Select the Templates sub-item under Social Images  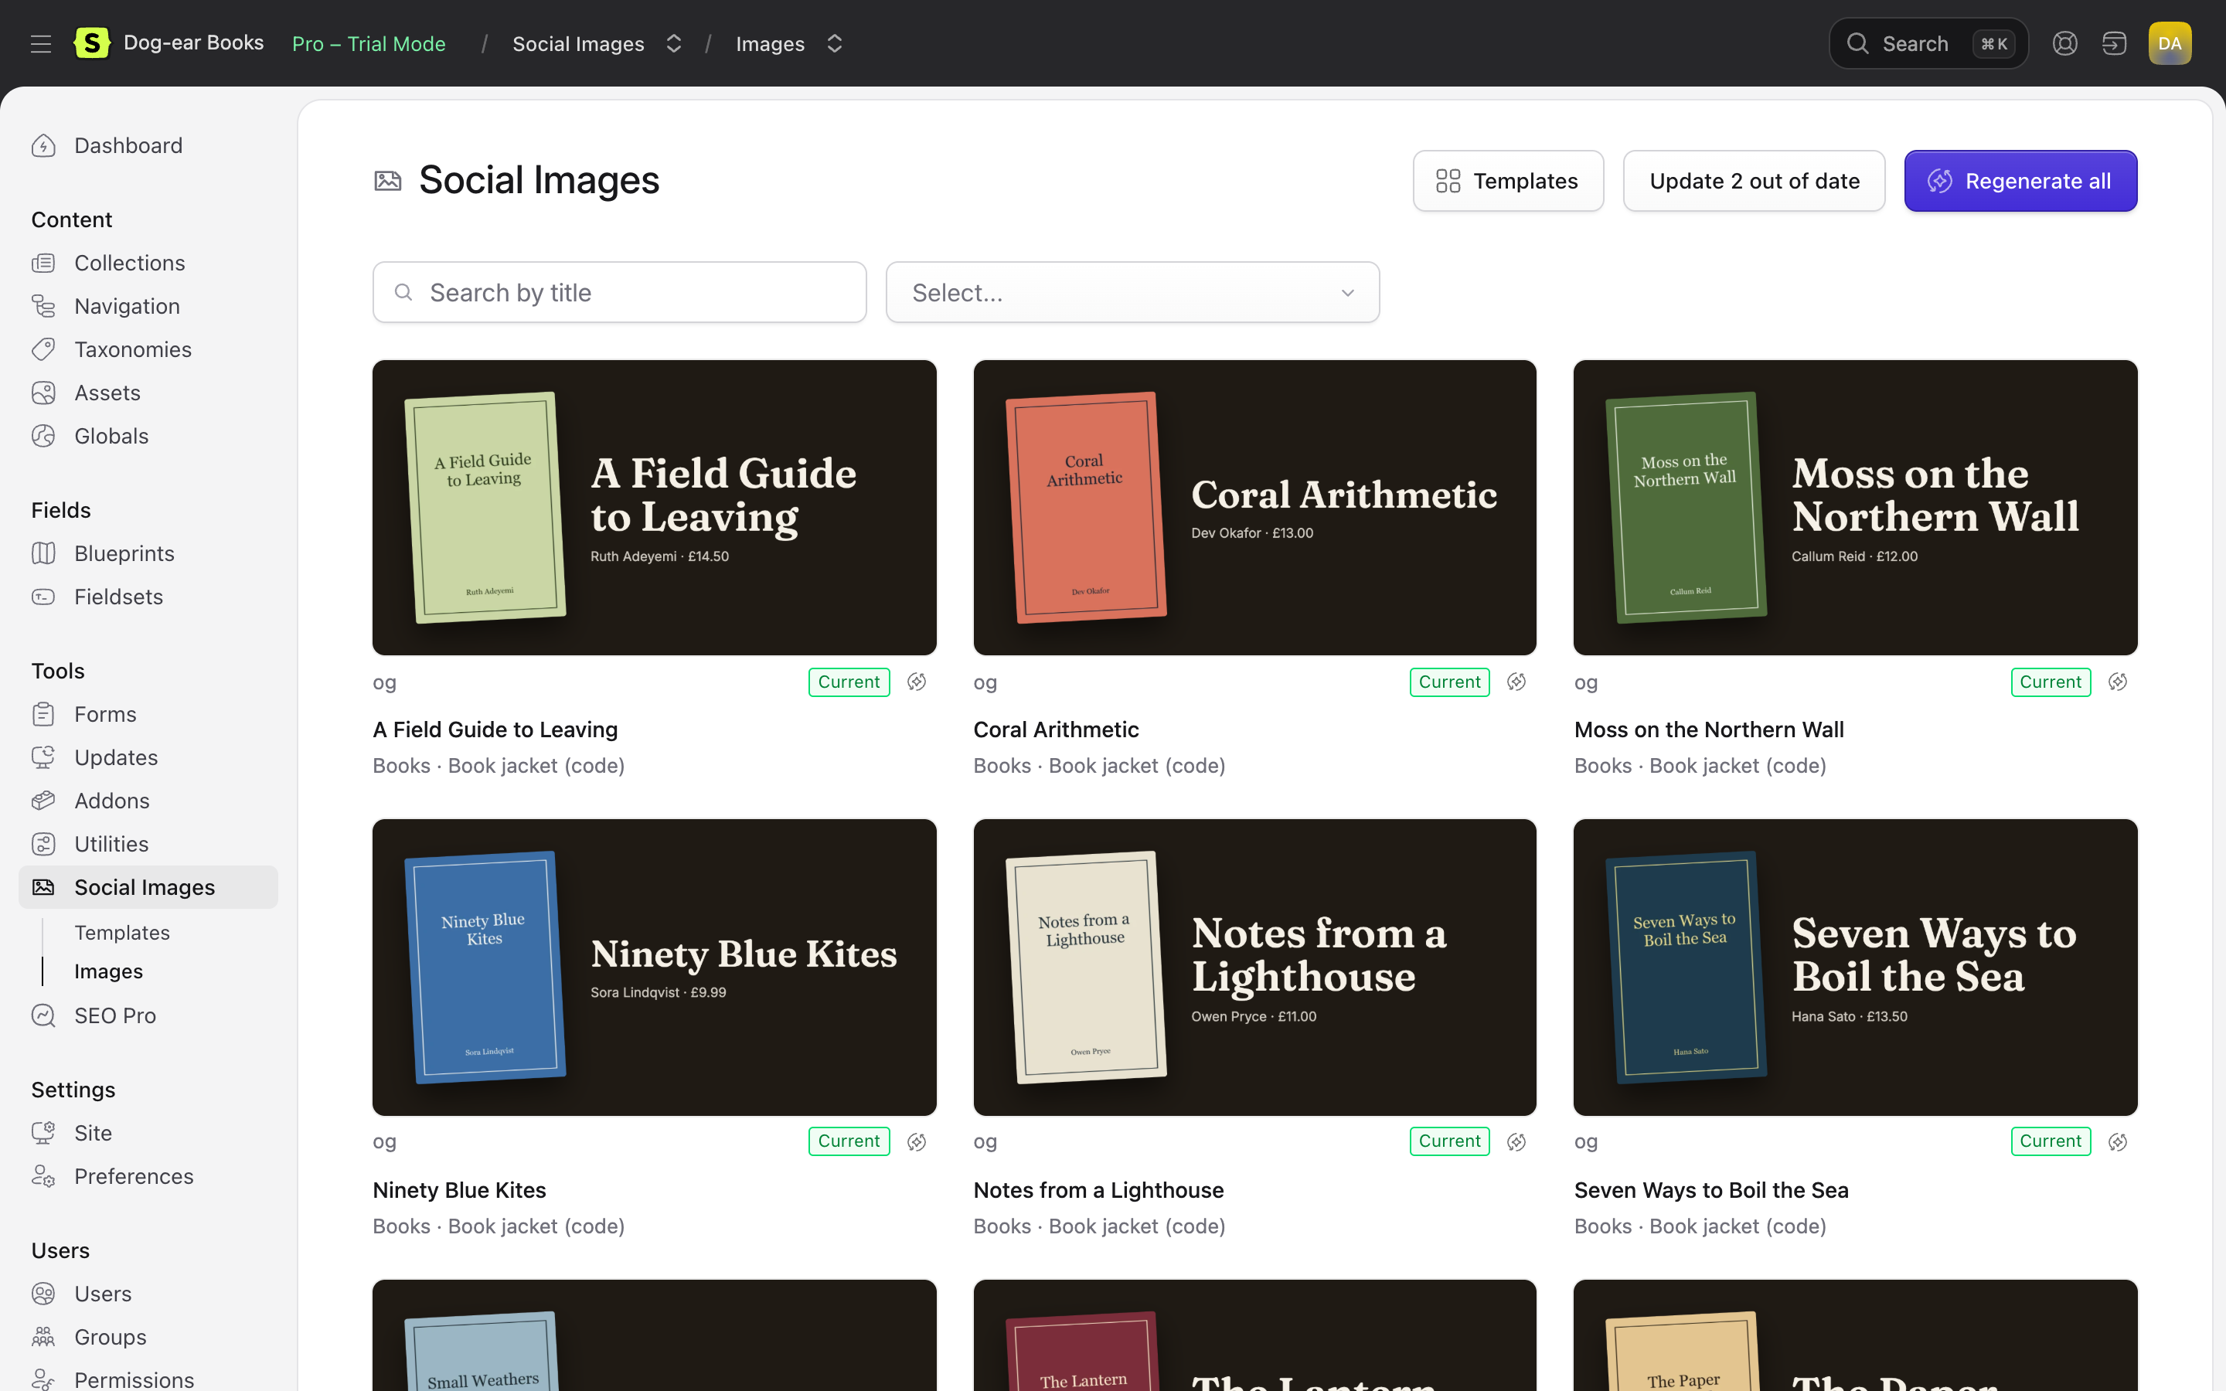tap(122, 933)
